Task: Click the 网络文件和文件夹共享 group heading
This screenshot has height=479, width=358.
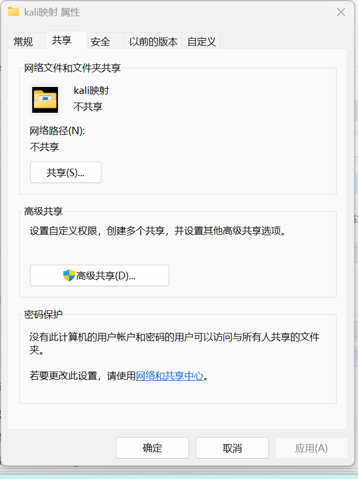Action: [x=72, y=68]
